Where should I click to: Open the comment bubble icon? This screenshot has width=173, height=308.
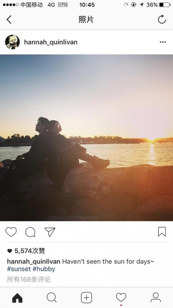pyautogui.click(x=30, y=232)
